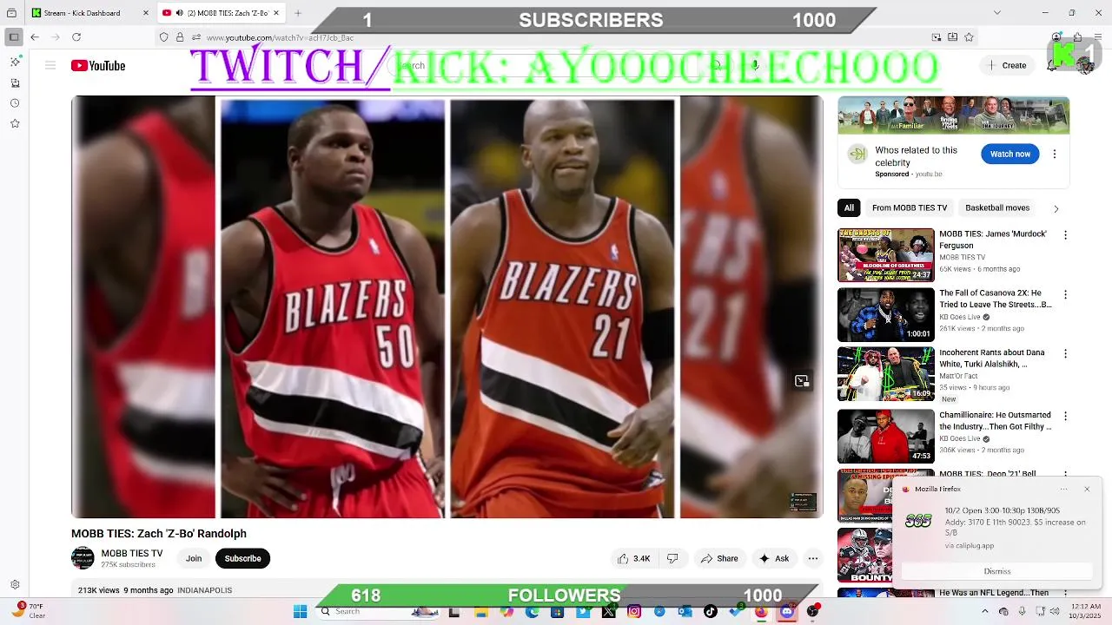1112x625 pixels.
Task: Open options for James 'Murdock' Ferguson video
Action: 1065,235
